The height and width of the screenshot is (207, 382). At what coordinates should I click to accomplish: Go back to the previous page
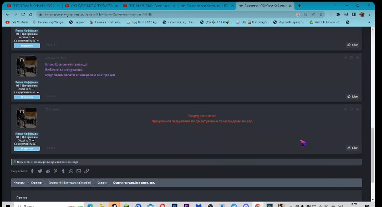click(x=8, y=14)
